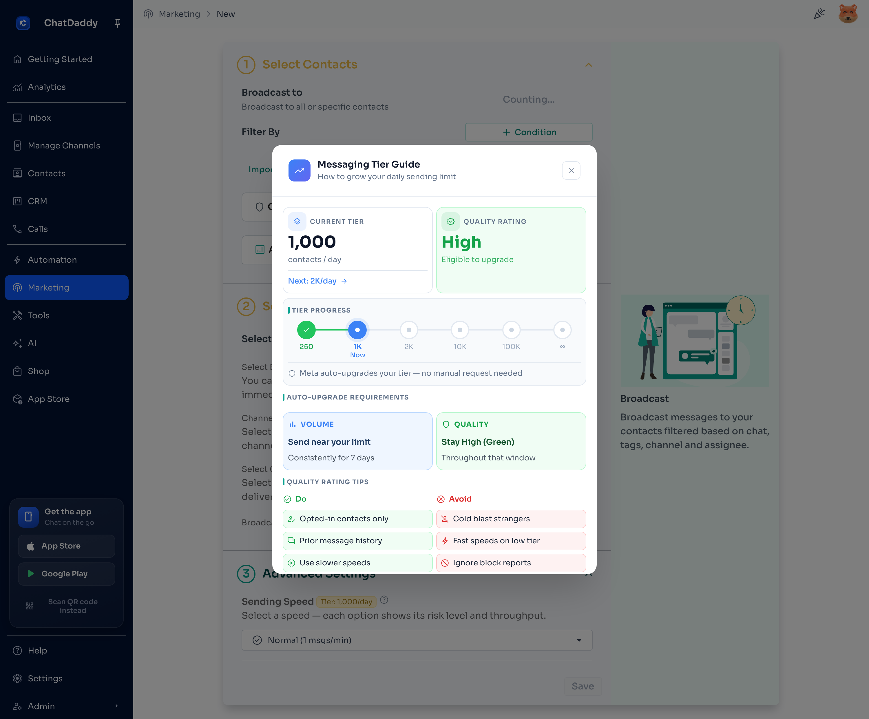Viewport: 869px width, 719px height.
Task: Select the 100K tier progress marker
Action: click(512, 330)
